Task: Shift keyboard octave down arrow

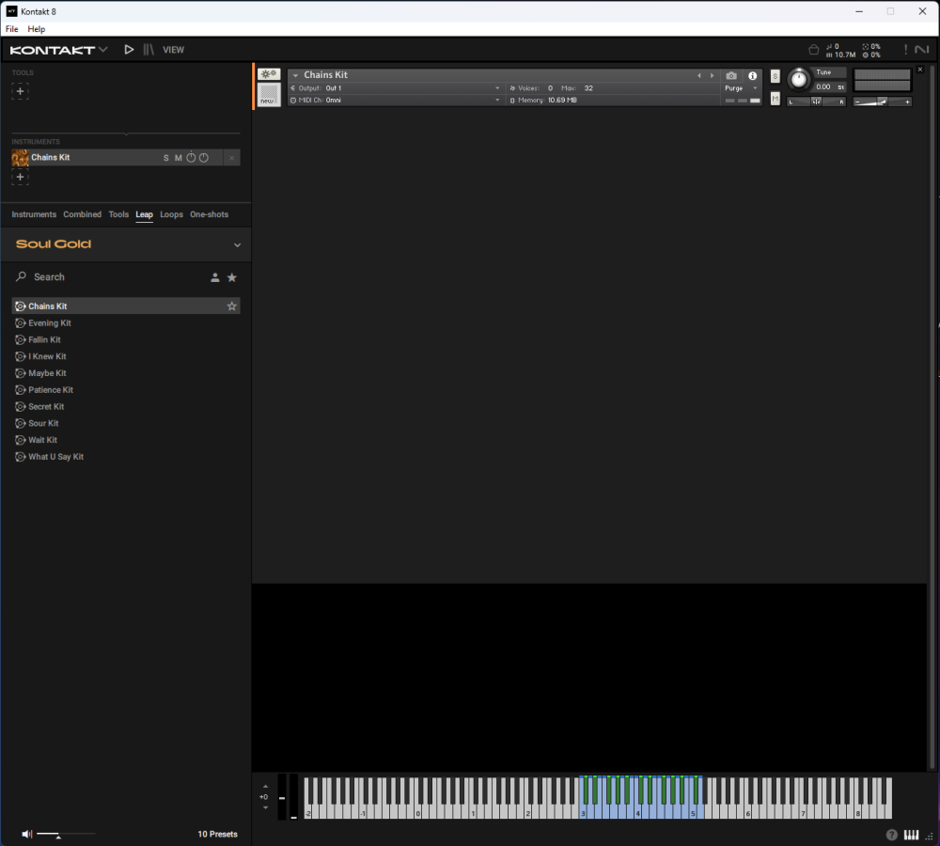Action: click(266, 807)
